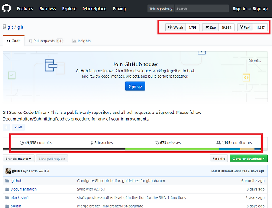Viewport: 272px width, 208px height.
Task: Open the .github folder
Action: click(x=17, y=181)
